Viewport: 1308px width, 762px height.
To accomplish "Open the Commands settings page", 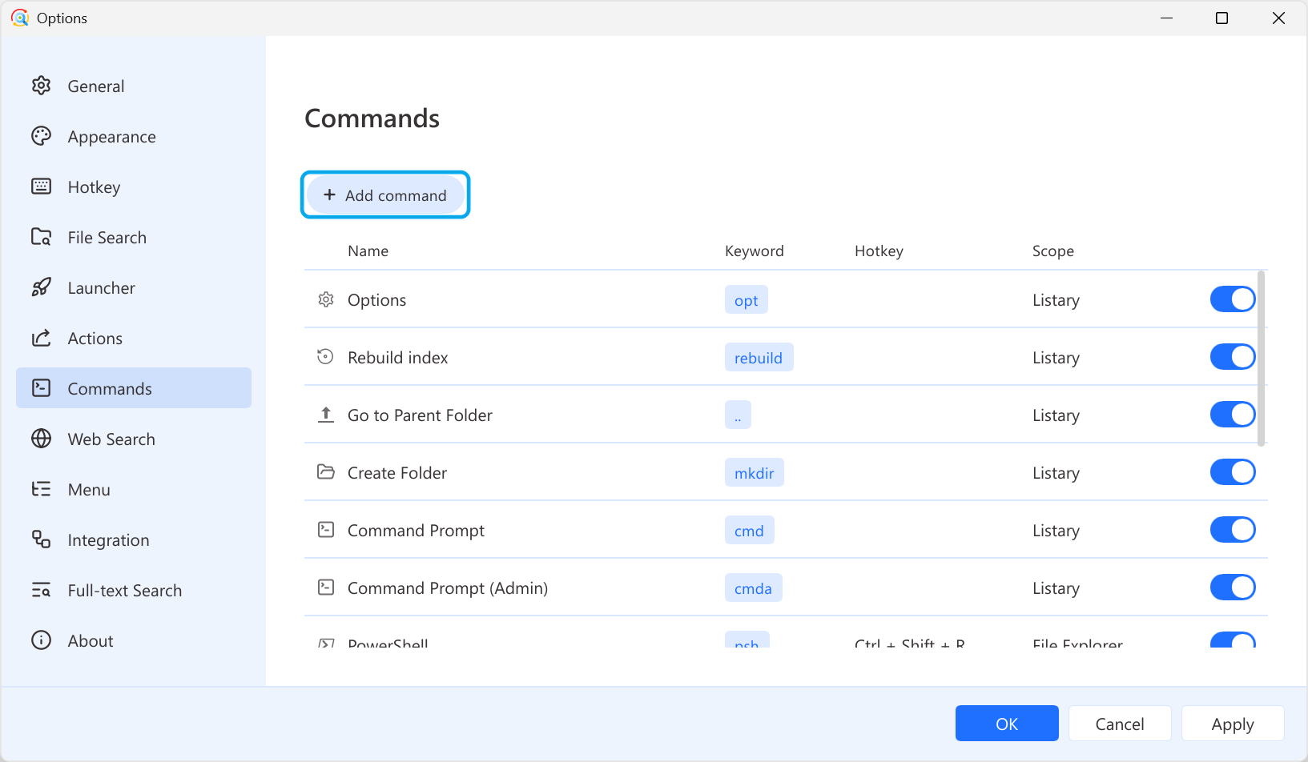I will [x=134, y=388].
